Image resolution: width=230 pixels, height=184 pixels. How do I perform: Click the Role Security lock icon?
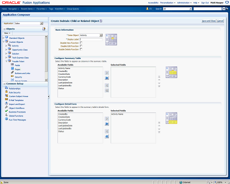[6, 92]
